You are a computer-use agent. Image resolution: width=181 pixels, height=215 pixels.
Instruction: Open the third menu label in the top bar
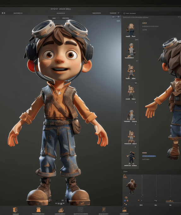click(x=96, y=13)
